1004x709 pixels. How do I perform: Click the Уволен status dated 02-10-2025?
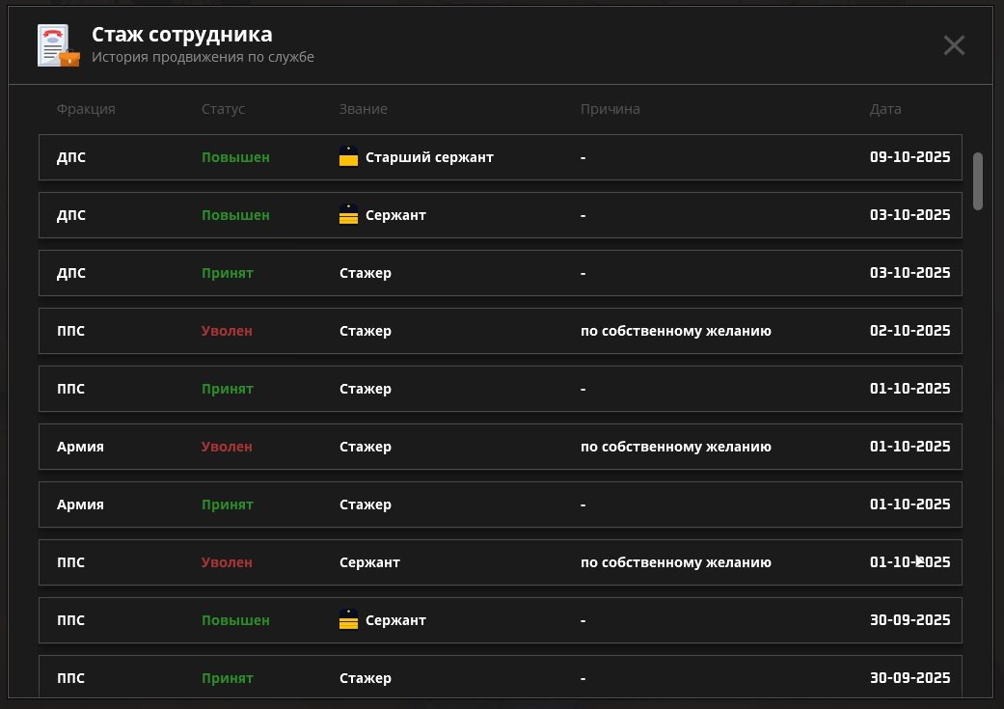[x=227, y=331]
